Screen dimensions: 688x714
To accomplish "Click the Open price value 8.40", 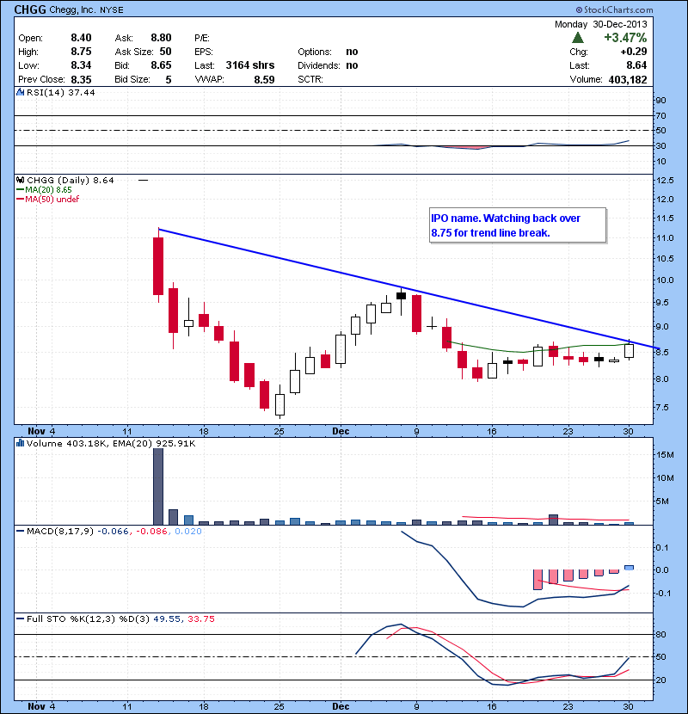I will click(x=81, y=38).
